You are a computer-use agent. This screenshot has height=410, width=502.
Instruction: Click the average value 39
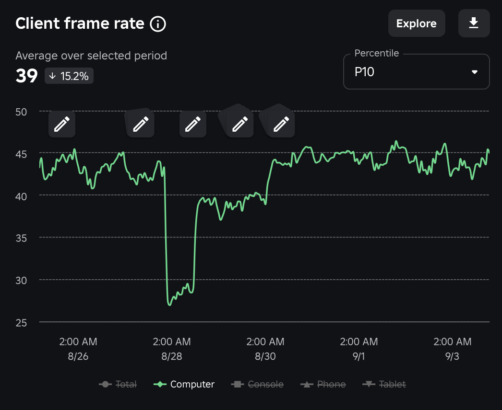(x=27, y=76)
